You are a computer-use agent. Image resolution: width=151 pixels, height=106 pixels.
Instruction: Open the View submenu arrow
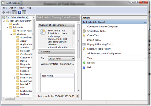click(x=145, y=58)
